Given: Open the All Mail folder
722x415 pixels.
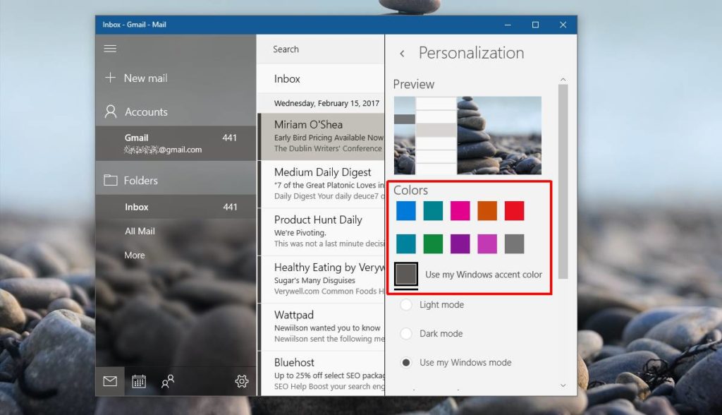Looking at the screenshot, I should (x=140, y=231).
